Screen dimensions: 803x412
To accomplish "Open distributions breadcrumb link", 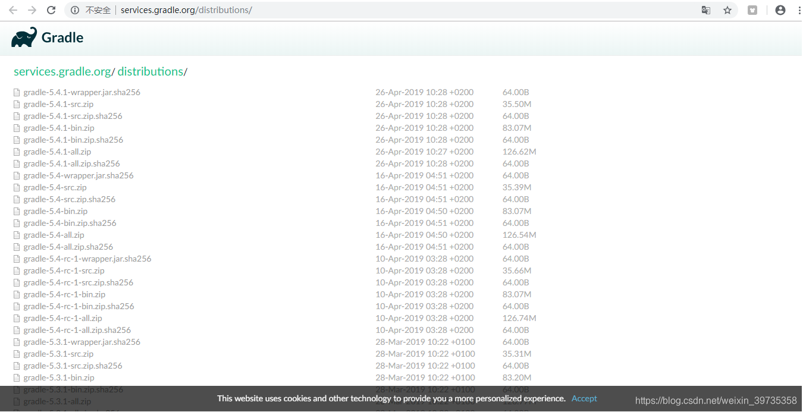I will (150, 71).
